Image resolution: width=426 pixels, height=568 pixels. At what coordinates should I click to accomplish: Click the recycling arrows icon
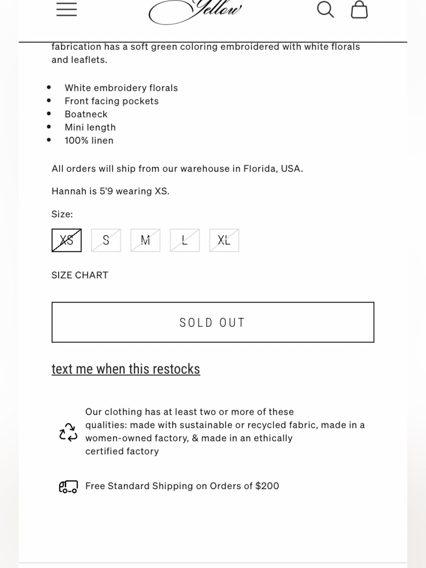(68, 432)
